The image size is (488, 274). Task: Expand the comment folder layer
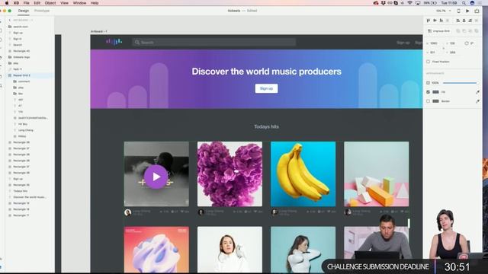pyautogui.click(x=14, y=81)
